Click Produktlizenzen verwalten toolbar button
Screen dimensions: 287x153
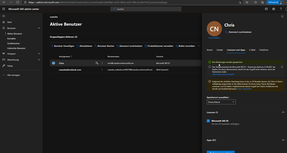(x=159, y=46)
